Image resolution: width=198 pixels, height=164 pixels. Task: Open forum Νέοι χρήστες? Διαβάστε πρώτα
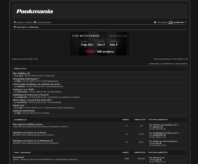point(29,124)
